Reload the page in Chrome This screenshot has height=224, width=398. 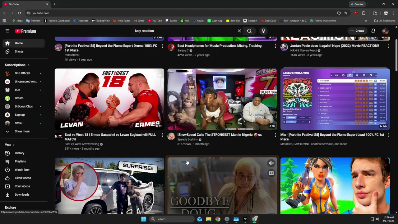(x=19, y=13)
